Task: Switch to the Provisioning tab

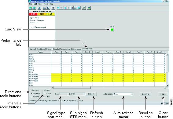Action: coord(65,49)
